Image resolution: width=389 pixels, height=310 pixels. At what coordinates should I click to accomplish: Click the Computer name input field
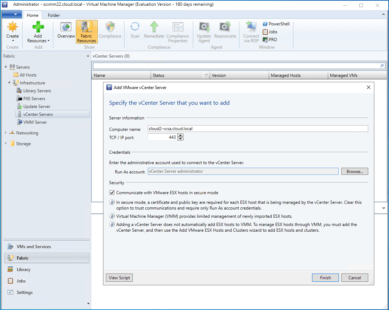[x=258, y=129]
